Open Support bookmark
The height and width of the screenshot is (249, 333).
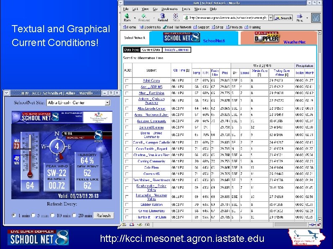[202, 27]
